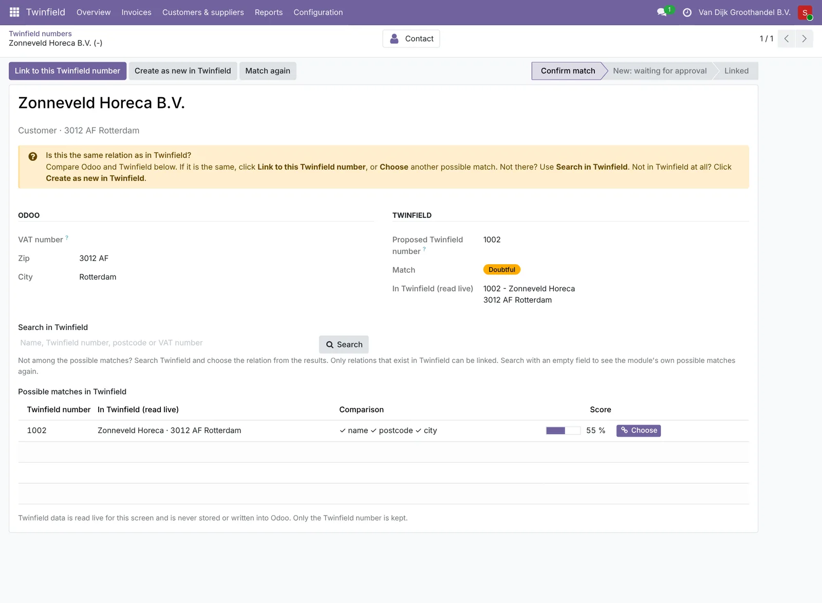Select the Linked status stage

pyautogui.click(x=736, y=71)
